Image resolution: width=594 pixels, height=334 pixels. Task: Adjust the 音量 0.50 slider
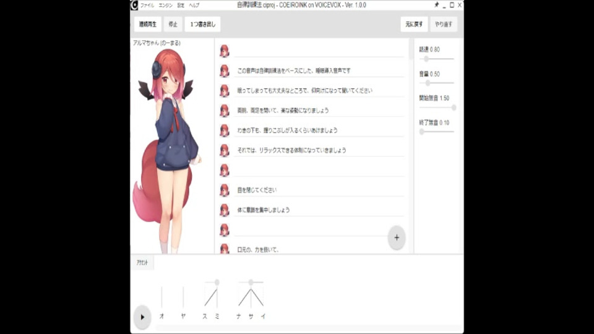pyautogui.click(x=436, y=83)
